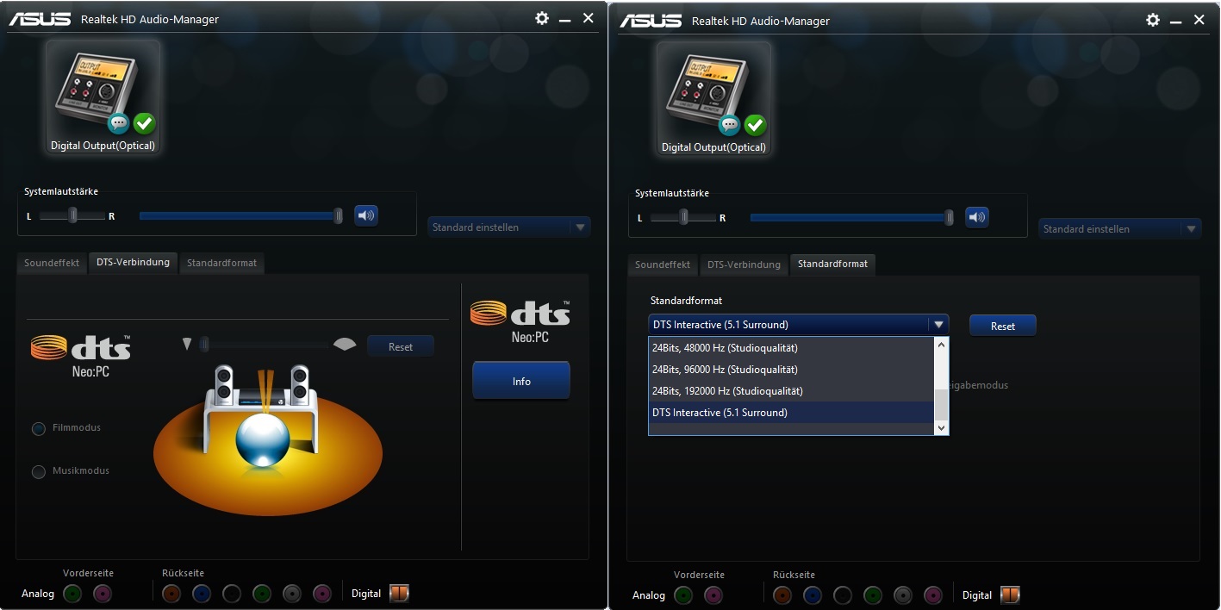Viewport: 1221px width, 610px height.
Task: Click rear blue jack in right window
Action: [x=813, y=594]
